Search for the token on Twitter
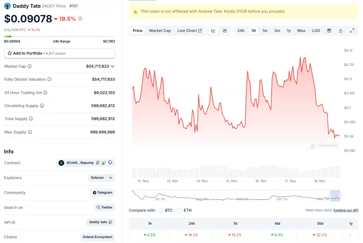The width and height of the screenshot is (363, 243). (104, 207)
